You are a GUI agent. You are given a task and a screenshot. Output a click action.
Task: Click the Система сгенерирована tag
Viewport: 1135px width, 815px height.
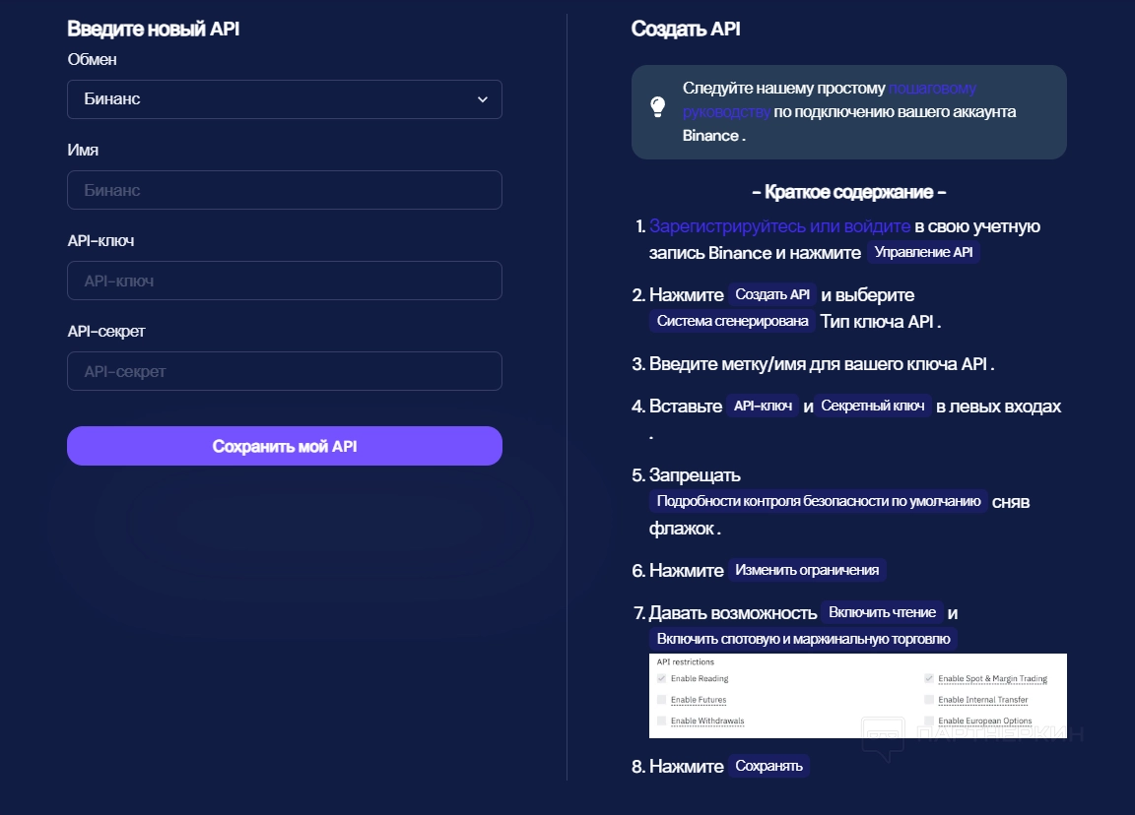(x=733, y=321)
